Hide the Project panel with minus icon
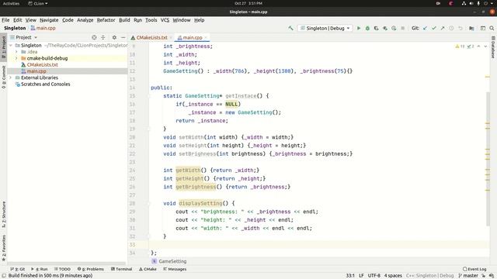 point(123,37)
